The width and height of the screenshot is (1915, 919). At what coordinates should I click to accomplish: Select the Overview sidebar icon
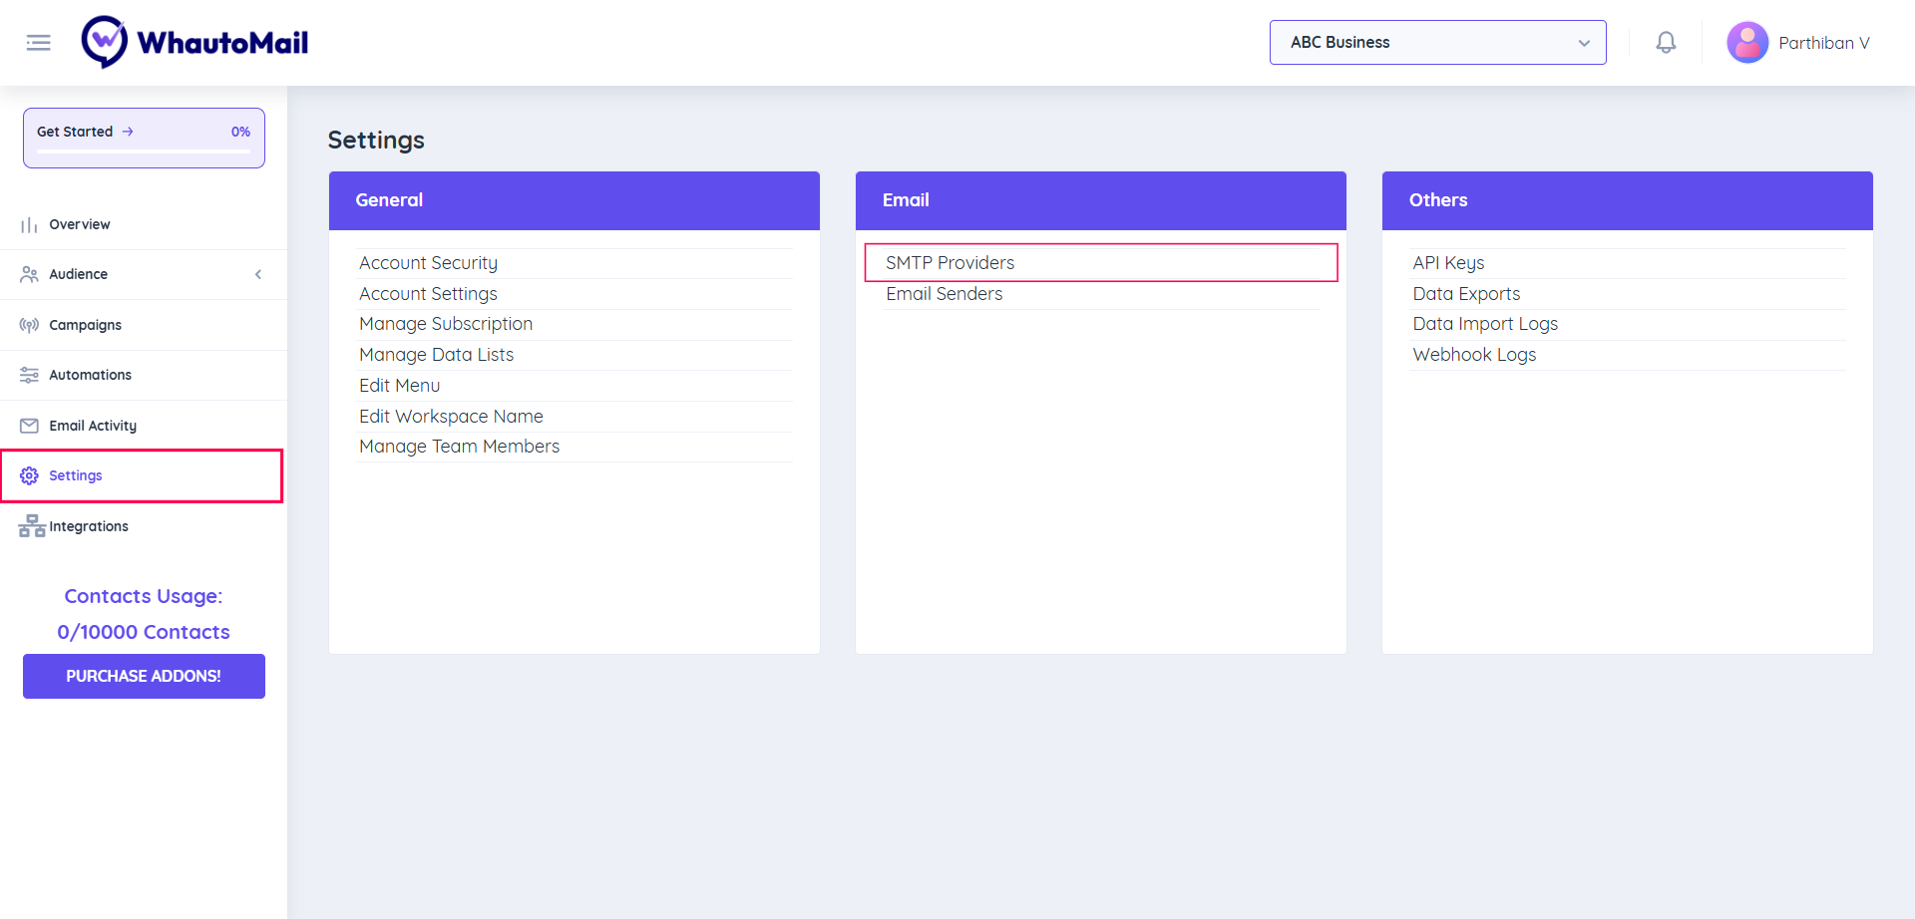click(x=28, y=224)
